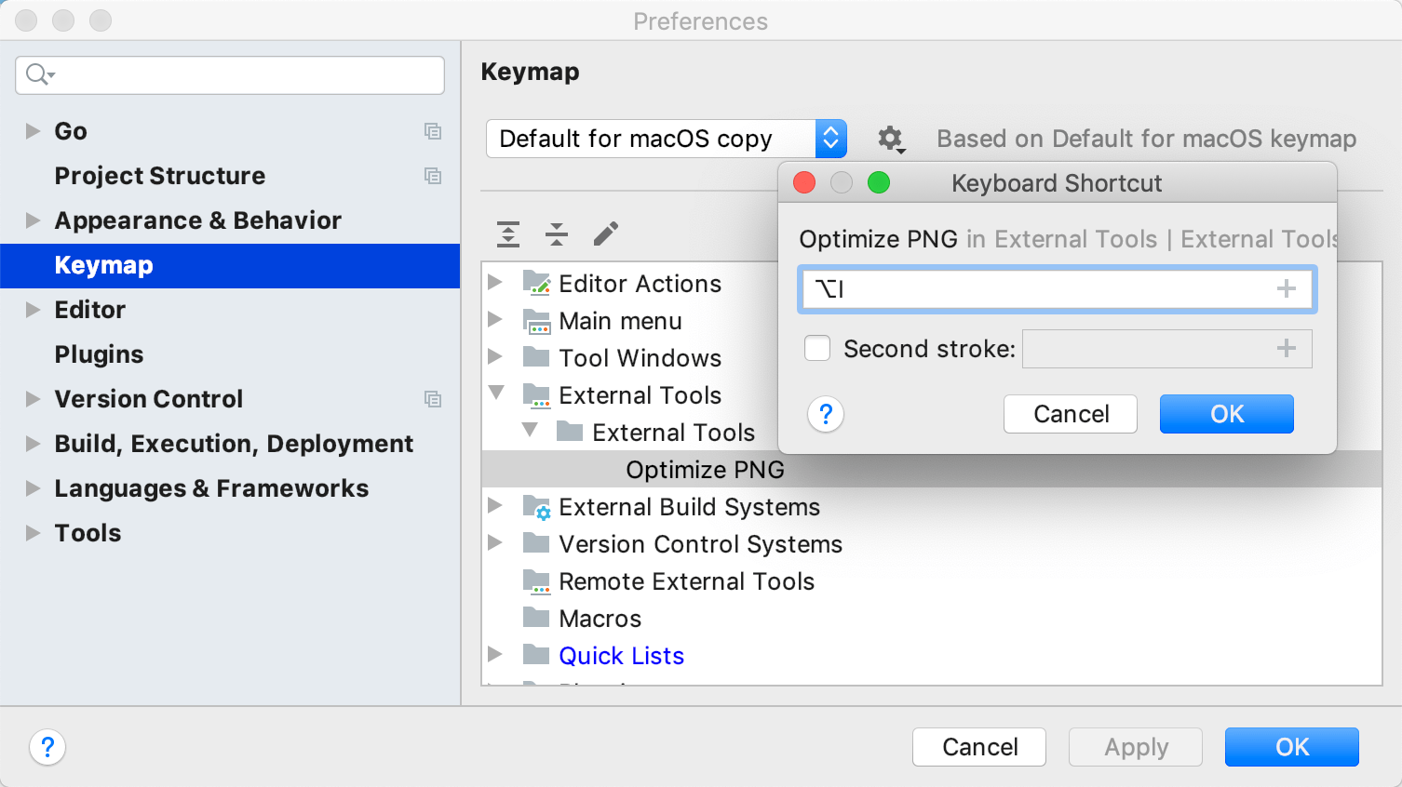The width and height of the screenshot is (1402, 787).
Task: Click the copy icon beside Version Control
Action: (x=433, y=399)
